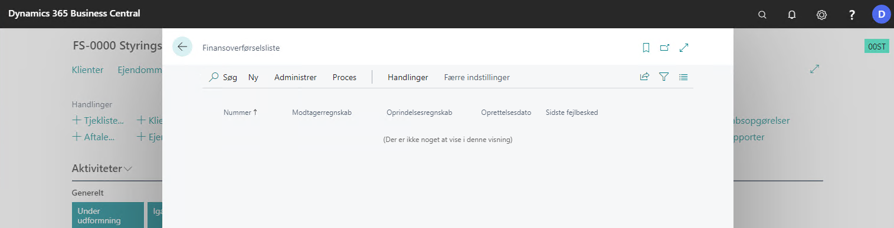Open the Handlinger menu
This screenshot has width=894, height=228.
pos(408,77)
